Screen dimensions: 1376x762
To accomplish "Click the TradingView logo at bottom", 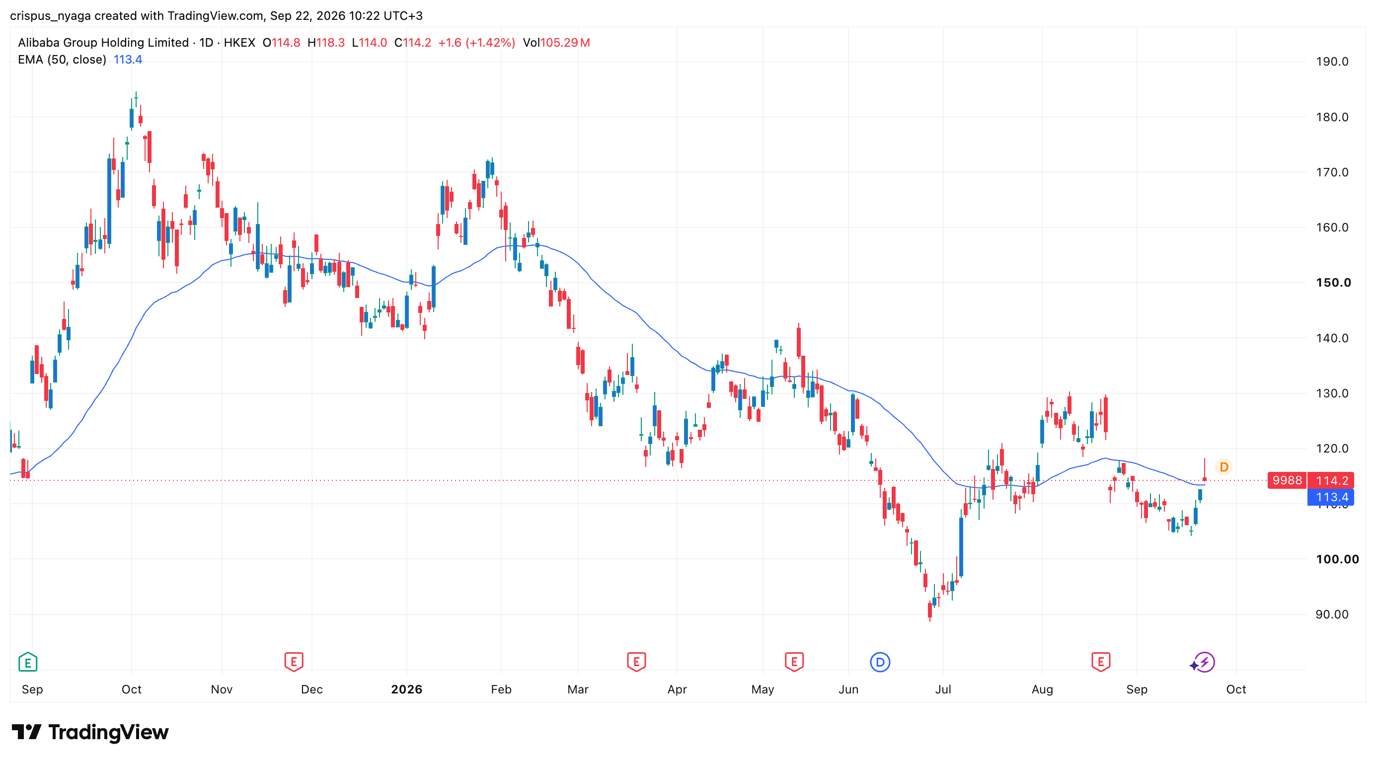I will pos(90,732).
